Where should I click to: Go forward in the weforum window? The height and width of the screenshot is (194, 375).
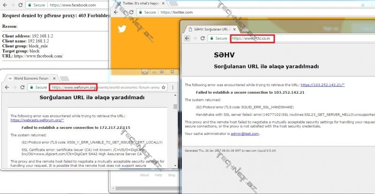coord(15,87)
